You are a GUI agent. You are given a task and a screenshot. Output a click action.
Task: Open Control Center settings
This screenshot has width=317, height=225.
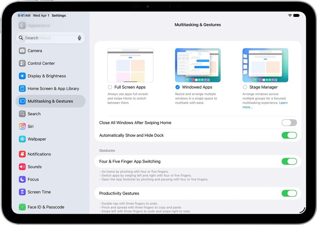(50, 63)
